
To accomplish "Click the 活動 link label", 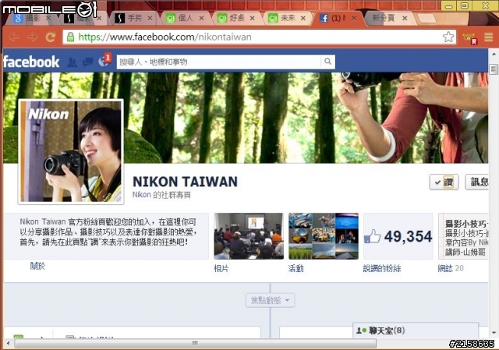I will tap(296, 268).
